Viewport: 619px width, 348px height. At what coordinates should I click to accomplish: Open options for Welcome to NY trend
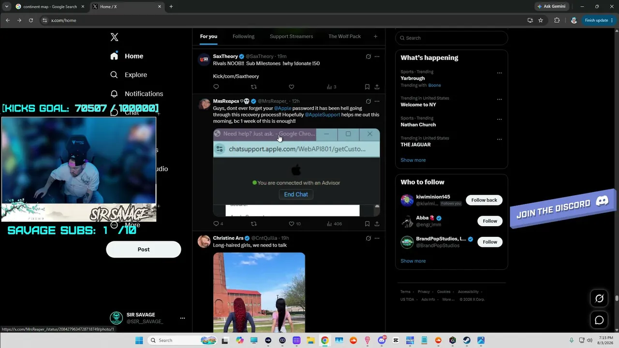(x=500, y=100)
